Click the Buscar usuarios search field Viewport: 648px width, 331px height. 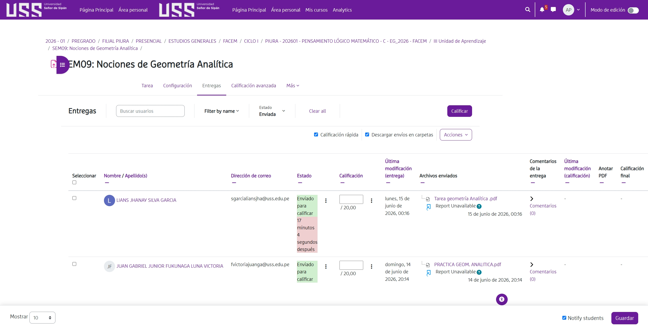click(150, 111)
